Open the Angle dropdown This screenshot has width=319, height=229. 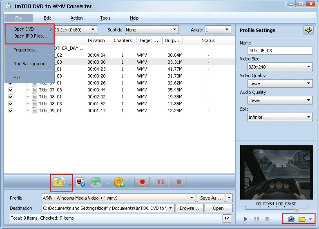pos(218,30)
